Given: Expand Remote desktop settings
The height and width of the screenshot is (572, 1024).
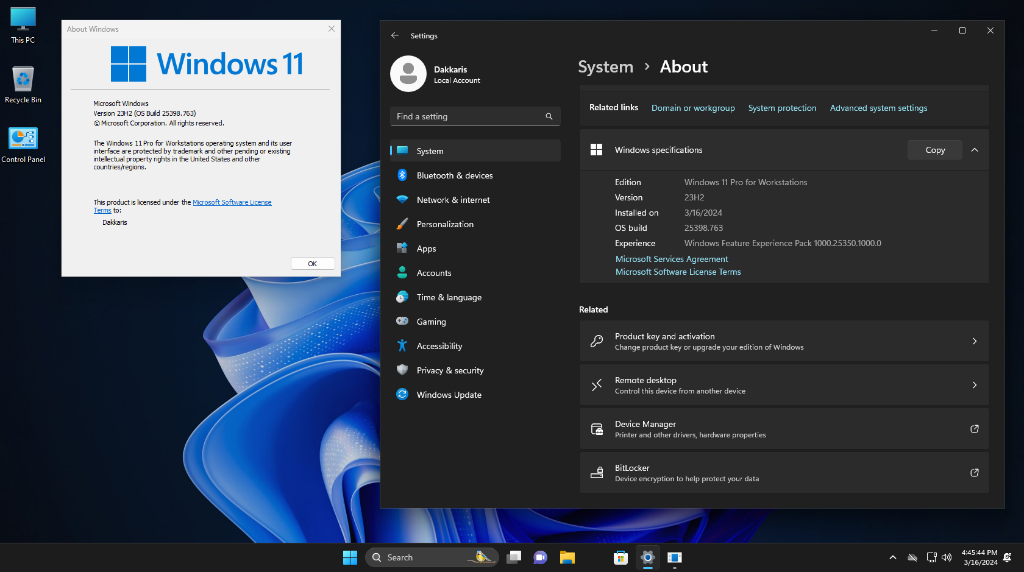Looking at the screenshot, I should pyautogui.click(x=784, y=385).
